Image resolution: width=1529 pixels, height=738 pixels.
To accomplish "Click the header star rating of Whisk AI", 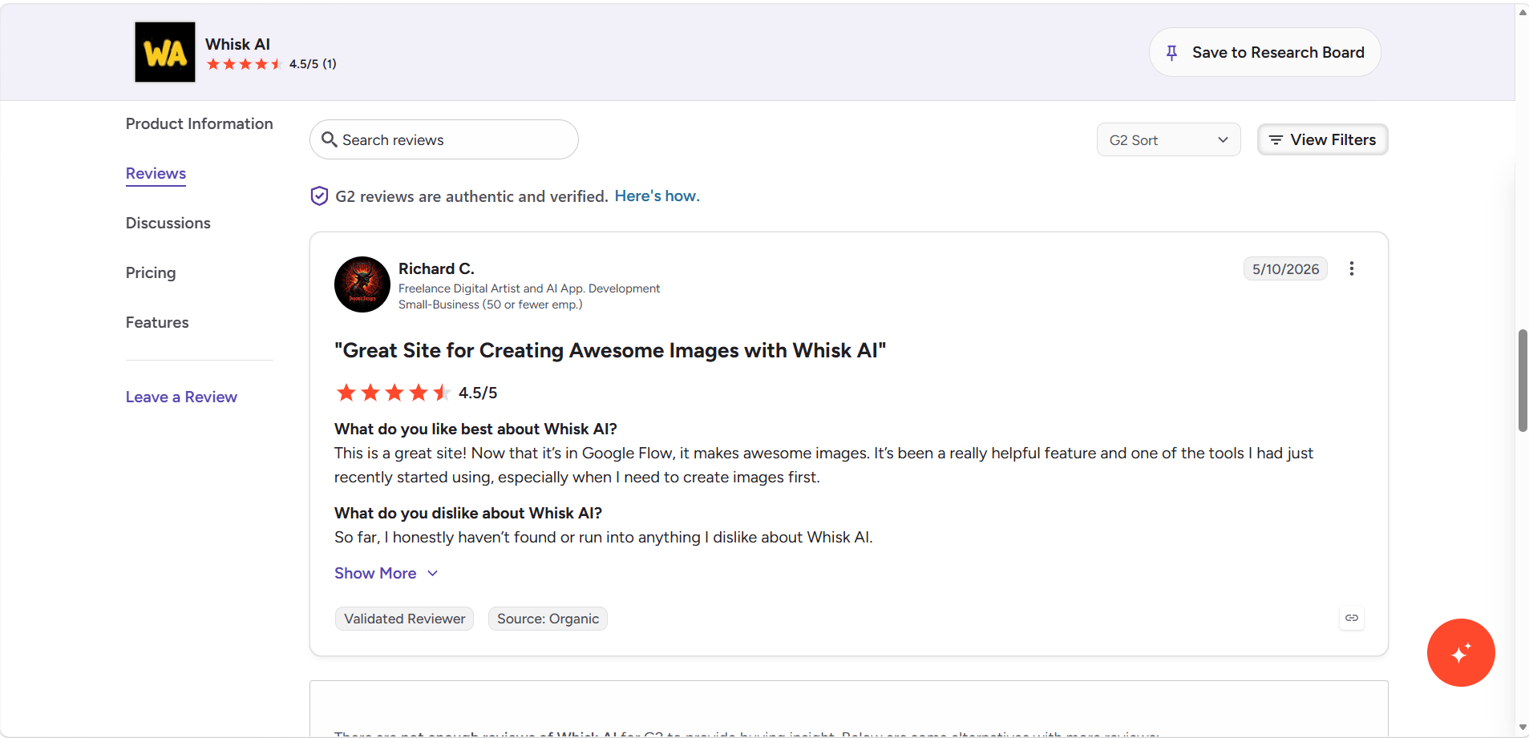I will [x=244, y=64].
